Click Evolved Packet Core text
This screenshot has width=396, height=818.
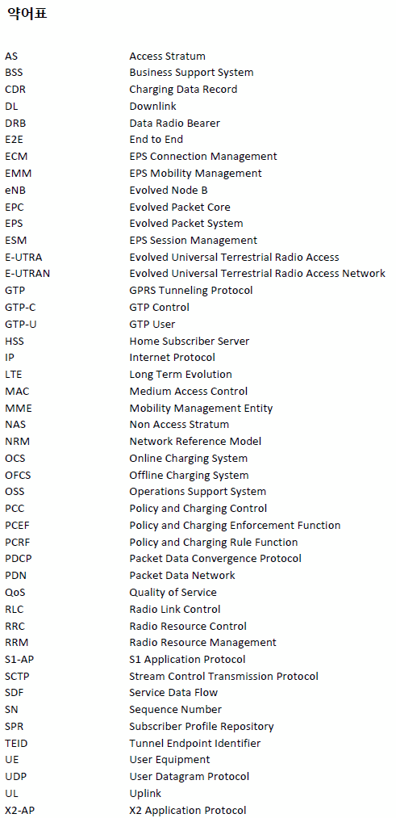coord(180,207)
